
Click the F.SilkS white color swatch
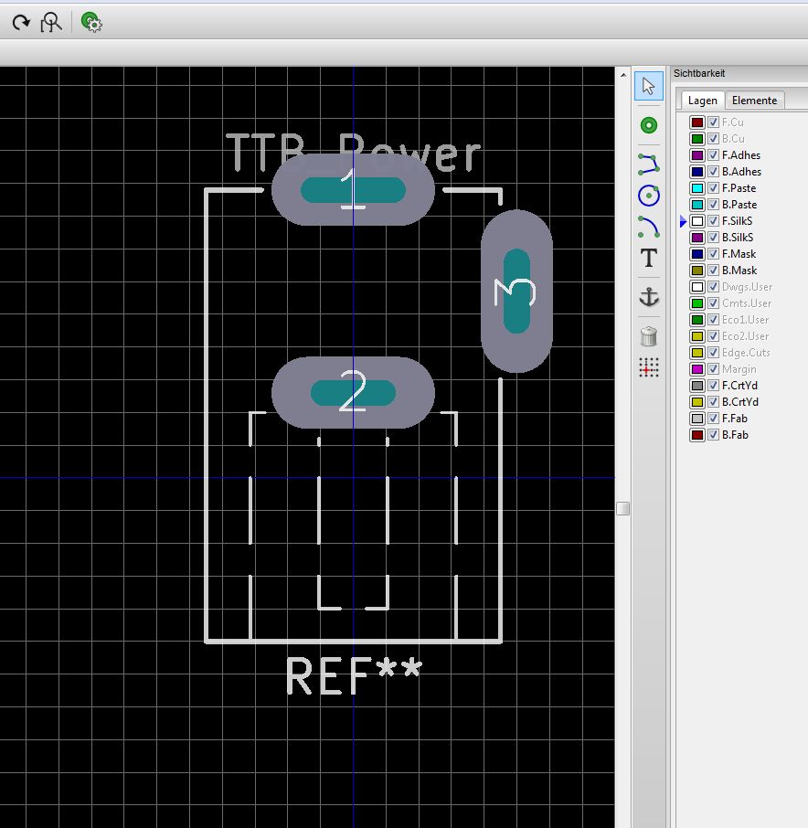[697, 221]
